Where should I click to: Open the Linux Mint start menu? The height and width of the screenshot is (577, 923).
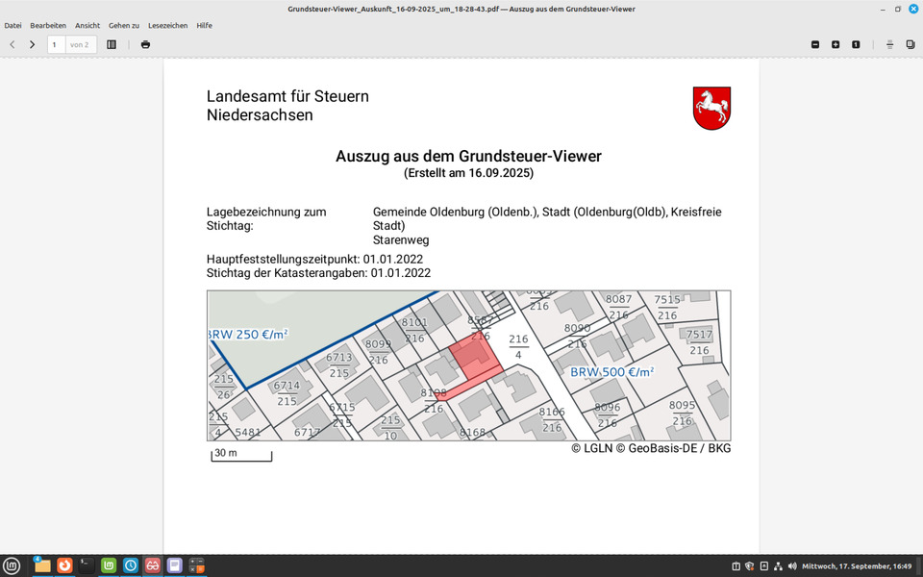12,565
